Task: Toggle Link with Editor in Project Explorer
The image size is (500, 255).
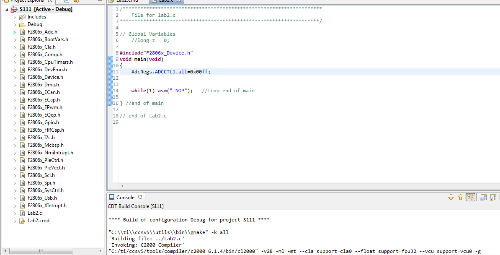Action: tap(75, 2)
